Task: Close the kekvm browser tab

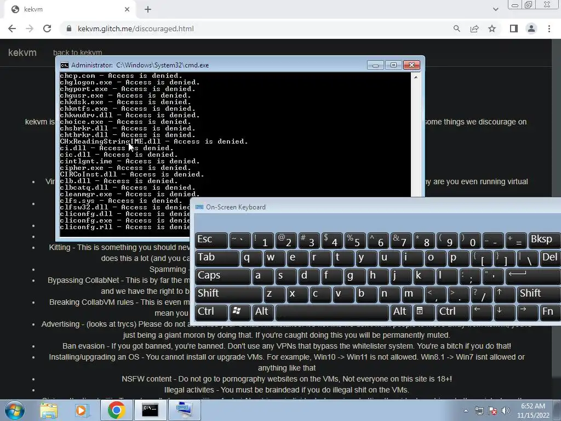Action: [127, 9]
